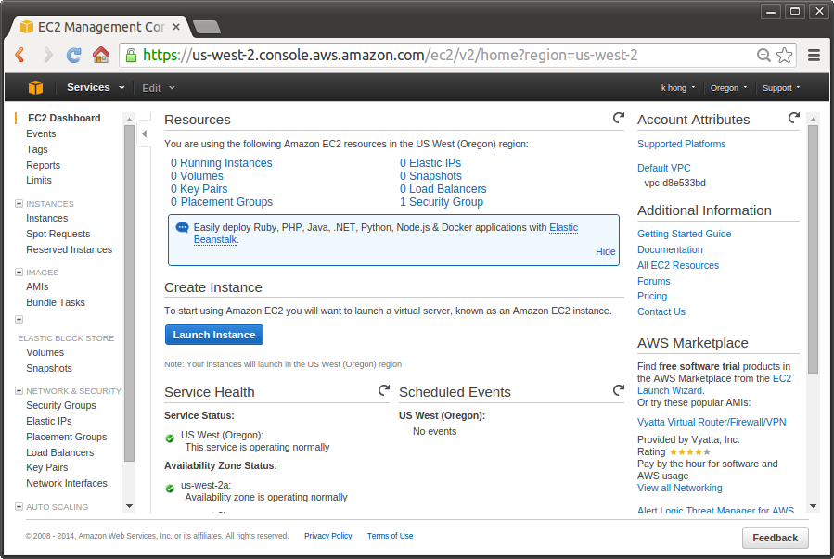Collapse the ELASTIC BLOCK STORE section
The height and width of the screenshot is (559, 834).
19,319
